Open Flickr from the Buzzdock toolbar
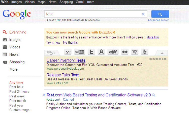This screenshot has height=114, width=189. (x=125, y=52)
